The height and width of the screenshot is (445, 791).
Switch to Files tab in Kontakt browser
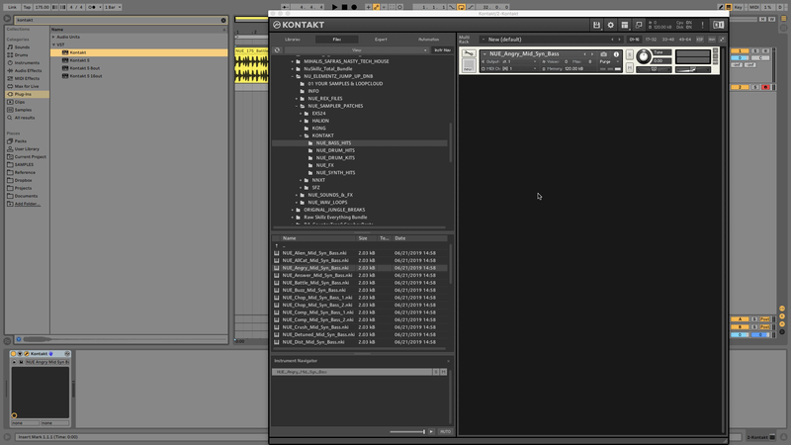(336, 40)
